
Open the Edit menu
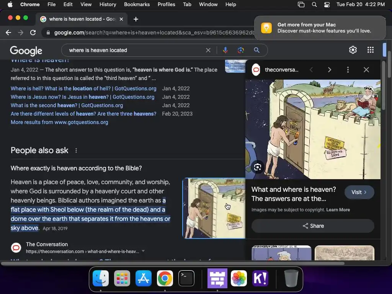pos(68,5)
